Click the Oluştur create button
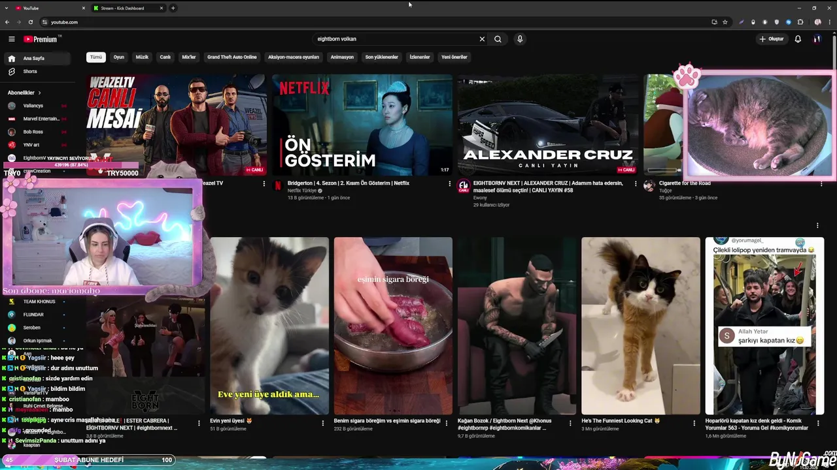The image size is (837, 470). pos(772,39)
